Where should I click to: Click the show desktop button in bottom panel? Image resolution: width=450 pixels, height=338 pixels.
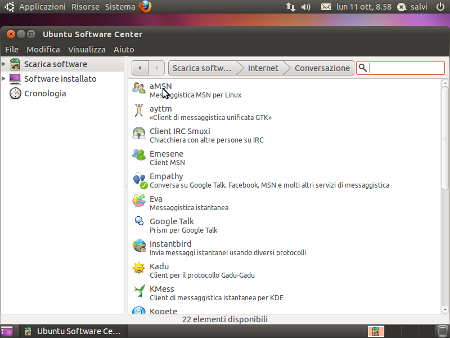[x=7, y=331]
